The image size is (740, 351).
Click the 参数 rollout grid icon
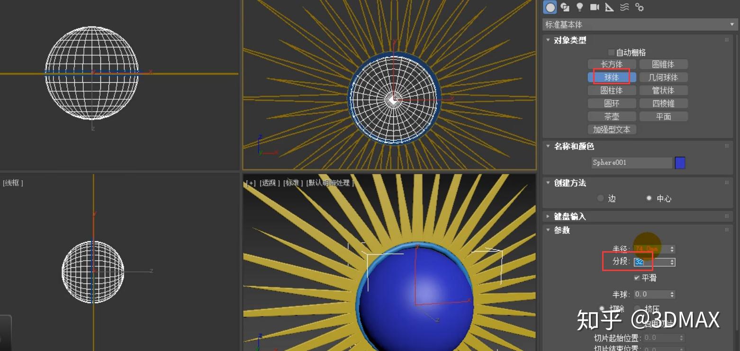click(x=728, y=230)
